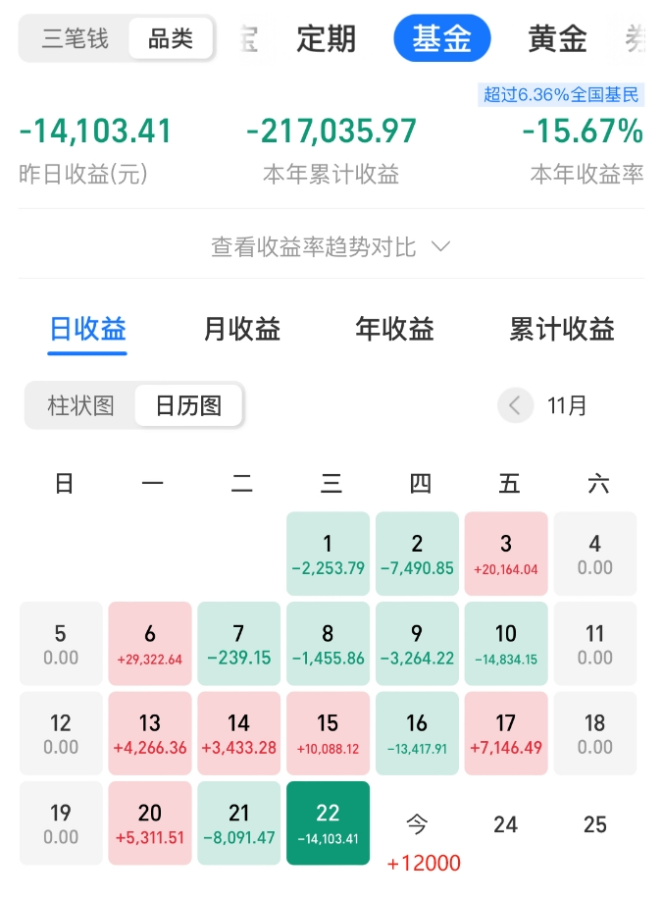Select the 日收益 tab

(x=87, y=330)
